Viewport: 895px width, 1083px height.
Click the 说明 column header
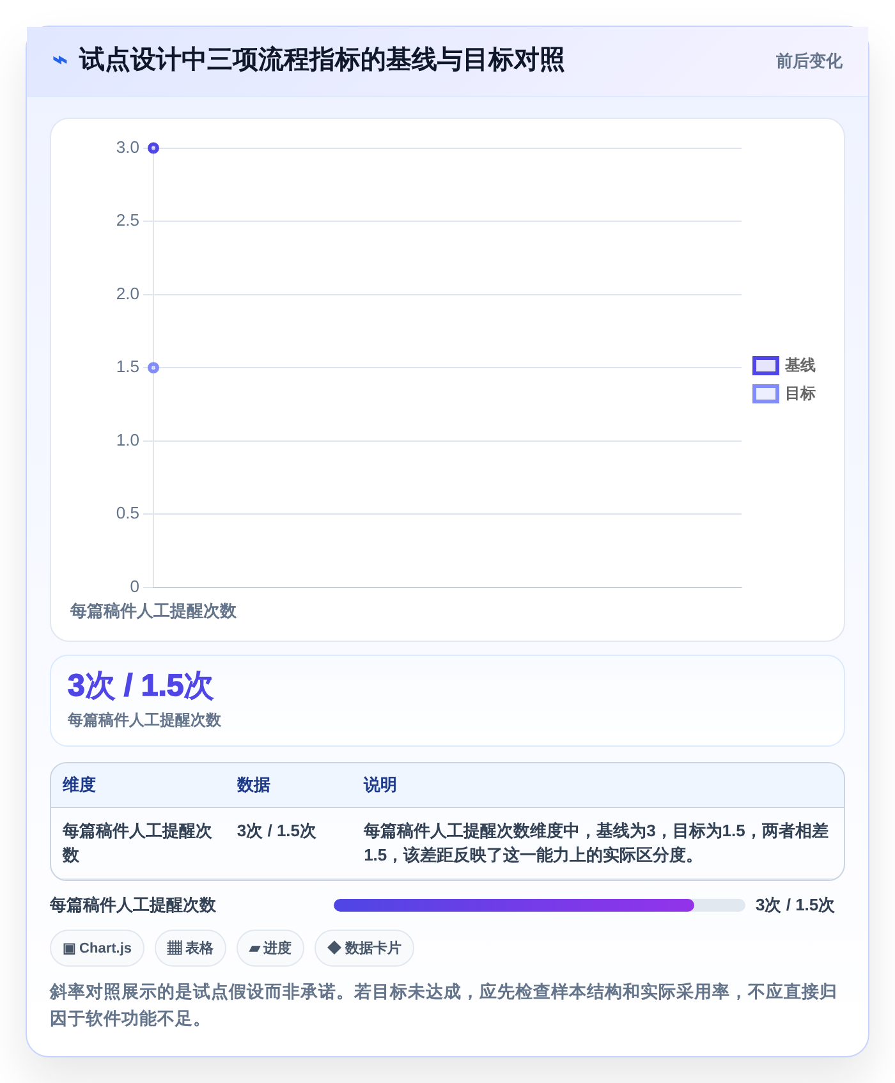pyautogui.click(x=380, y=785)
